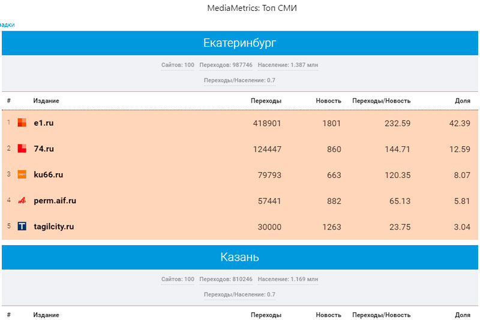Open the perm.aif.ru publication link
The width and height of the screenshot is (480, 320).
point(55,201)
